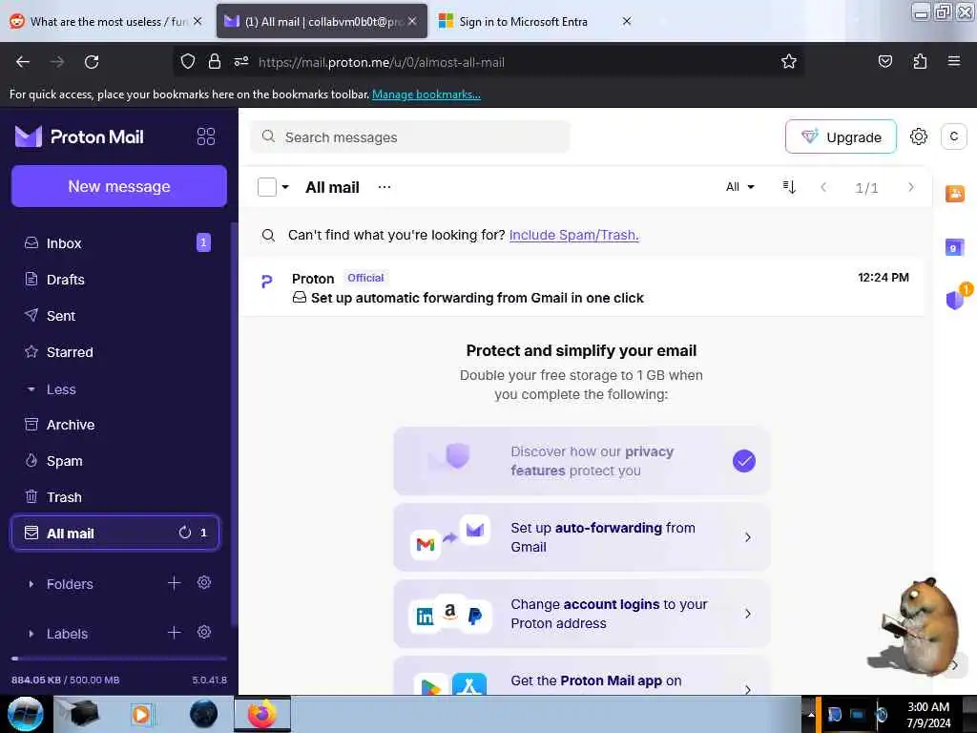Click the New message button
This screenshot has height=733, width=977.
119,186
